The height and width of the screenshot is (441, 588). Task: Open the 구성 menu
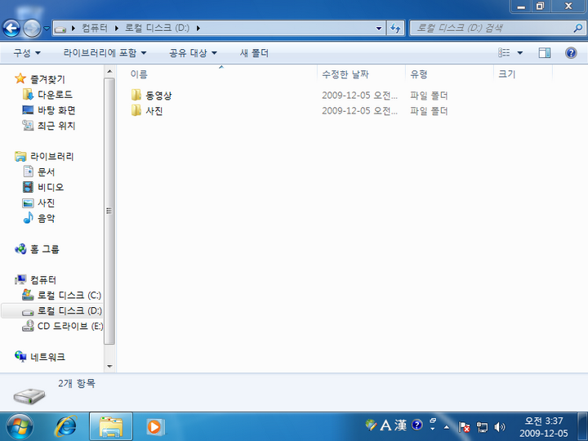click(27, 53)
